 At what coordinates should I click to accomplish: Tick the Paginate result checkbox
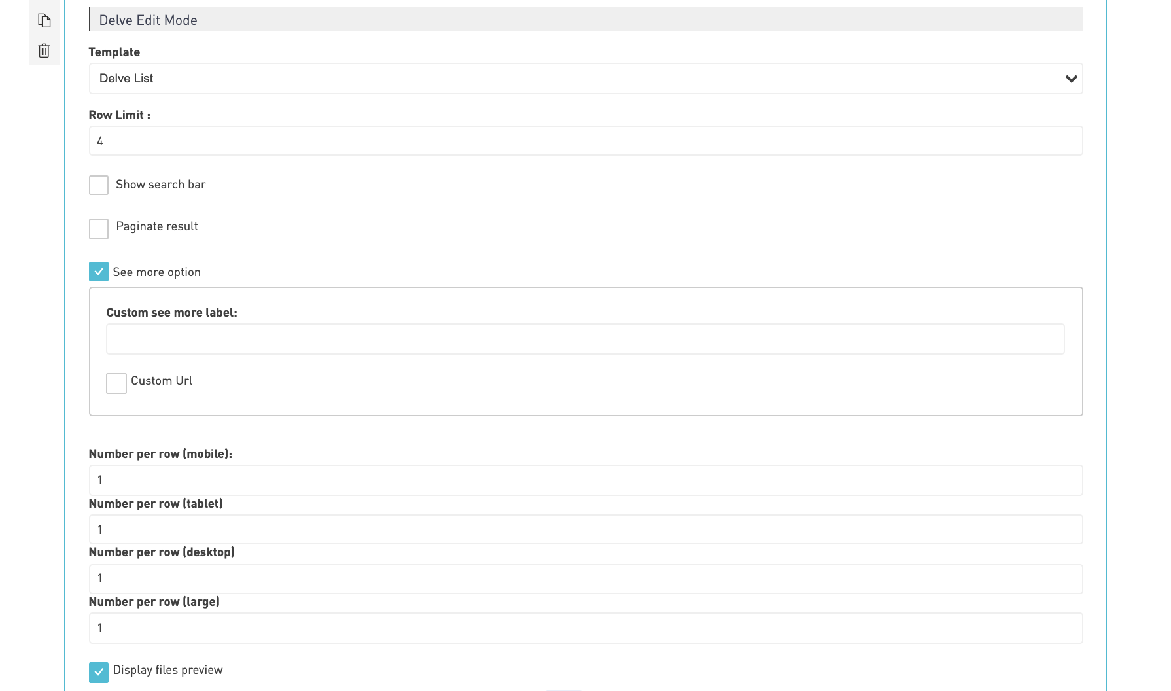tap(99, 229)
